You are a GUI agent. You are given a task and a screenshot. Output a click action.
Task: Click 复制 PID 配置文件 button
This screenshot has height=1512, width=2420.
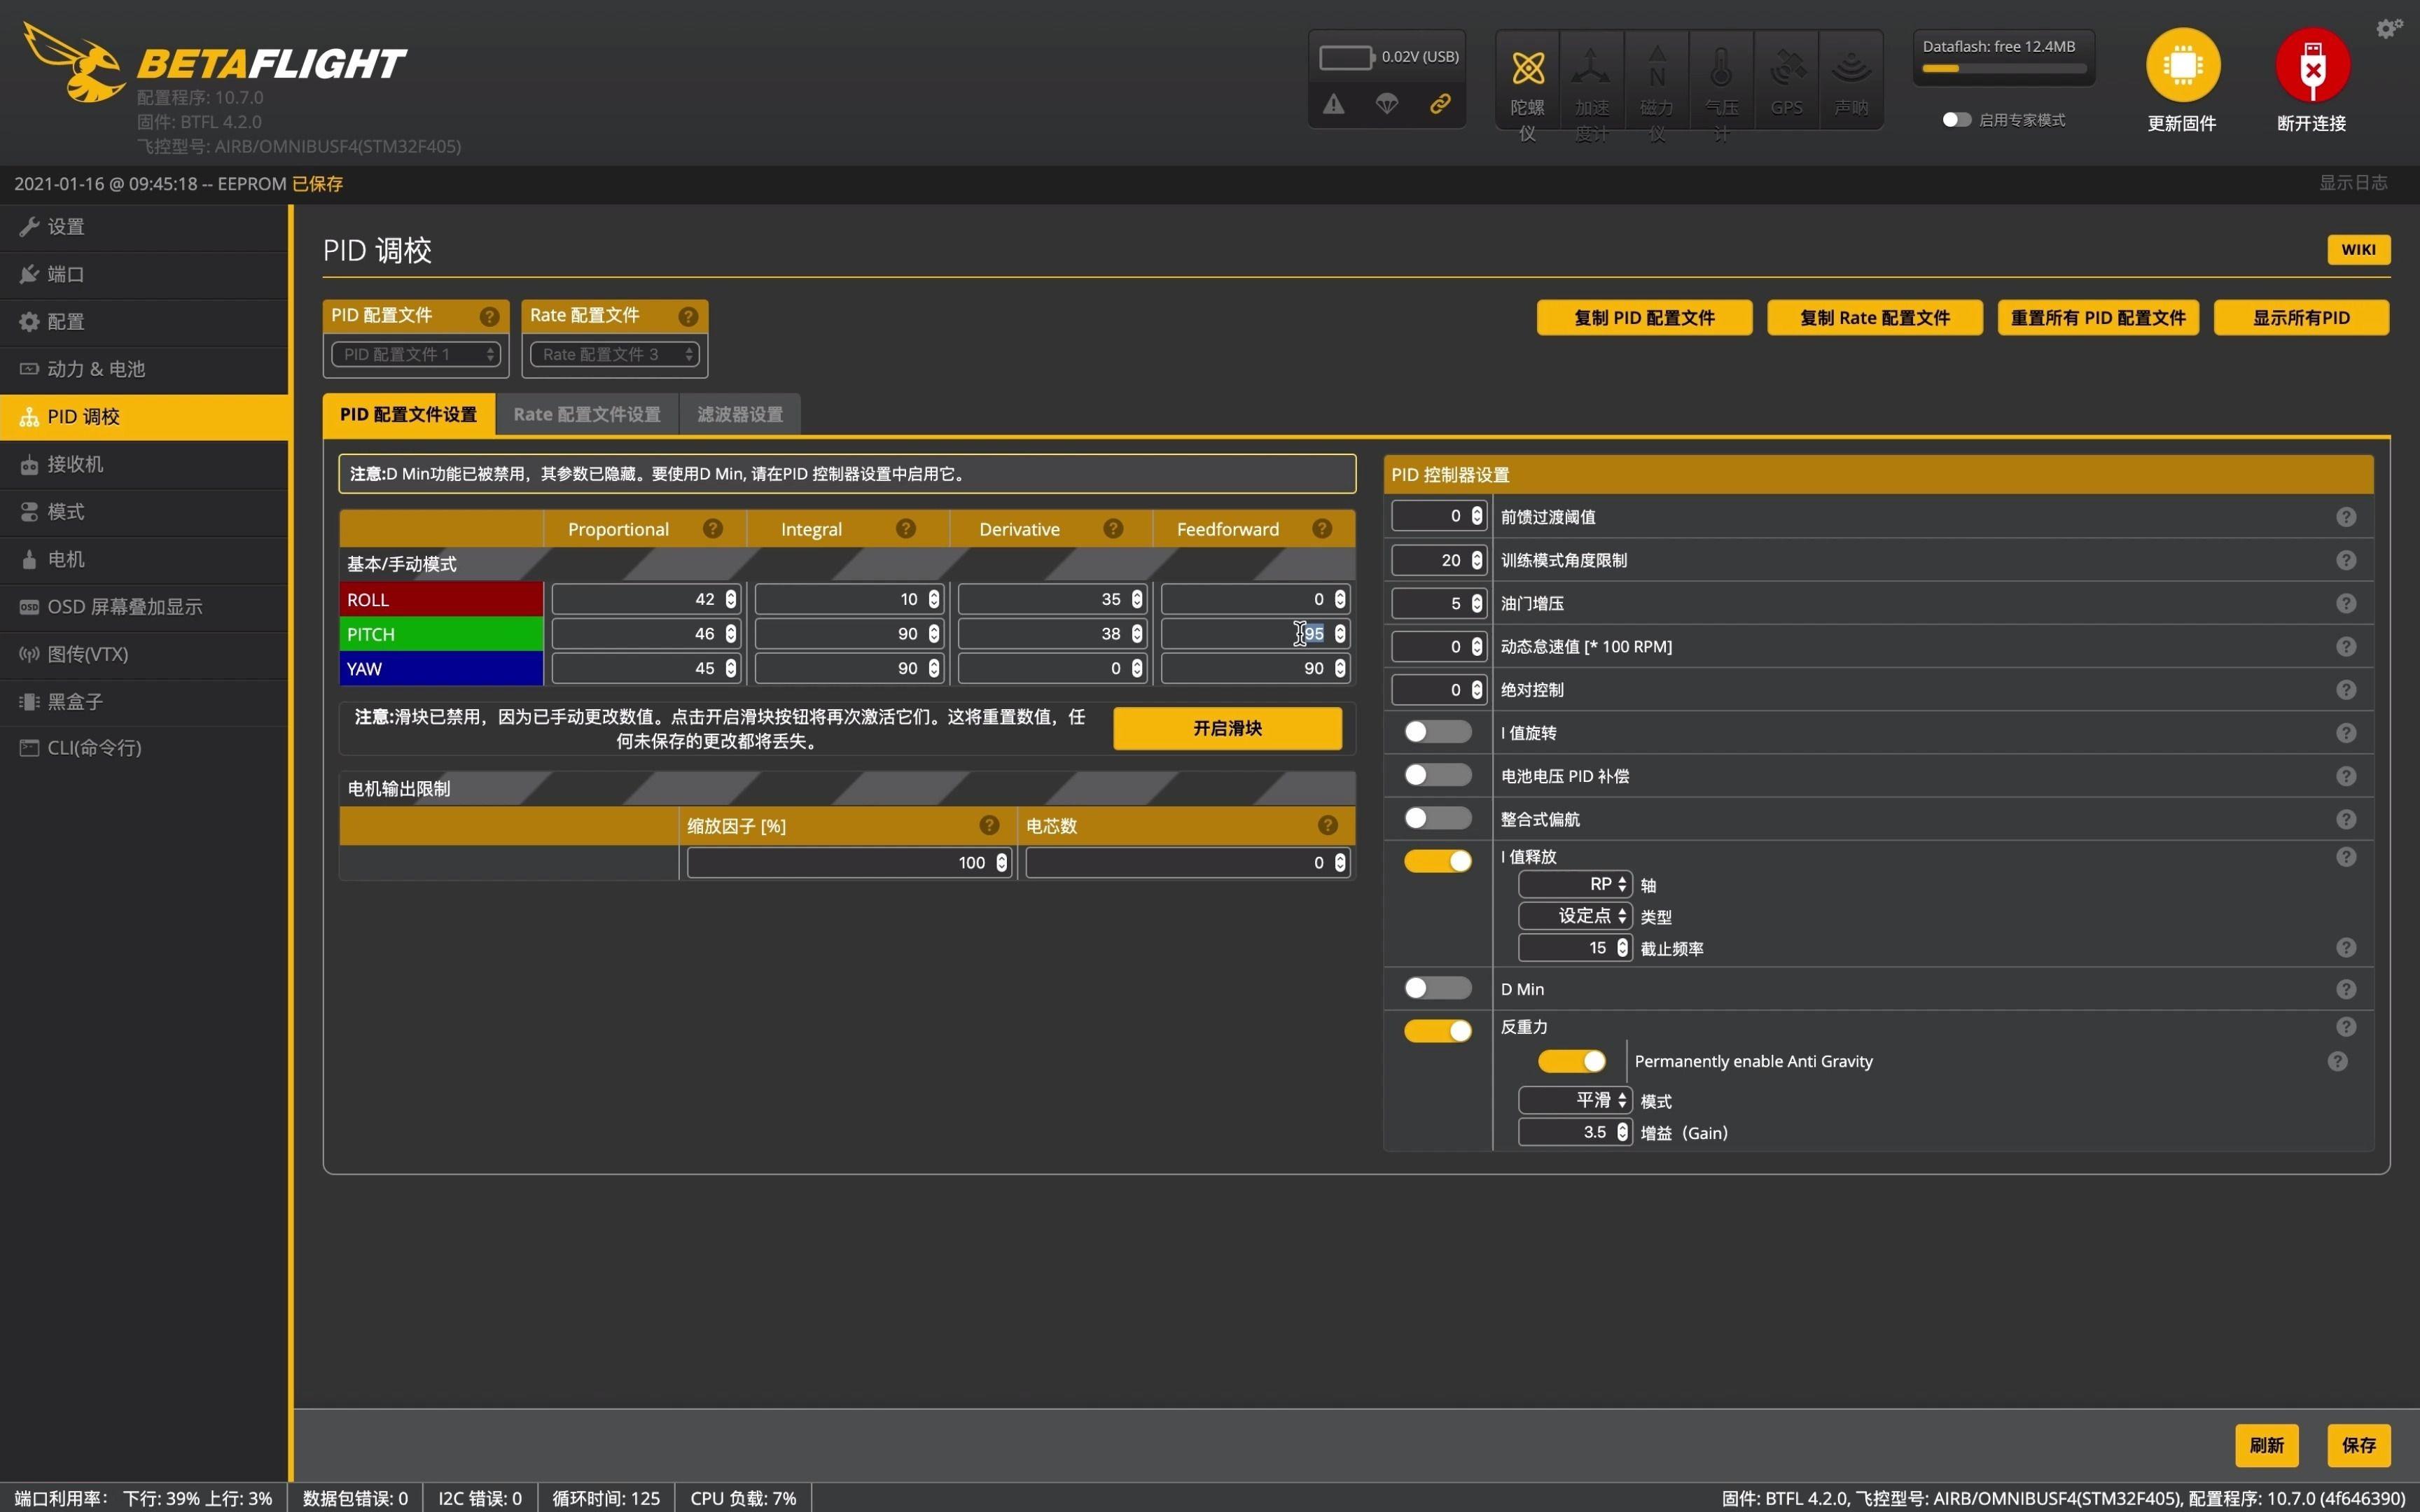coord(1644,317)
